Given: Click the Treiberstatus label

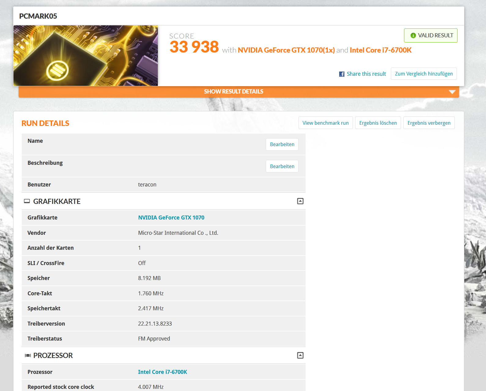Looking at the screenshot, I should pos(45,339).
